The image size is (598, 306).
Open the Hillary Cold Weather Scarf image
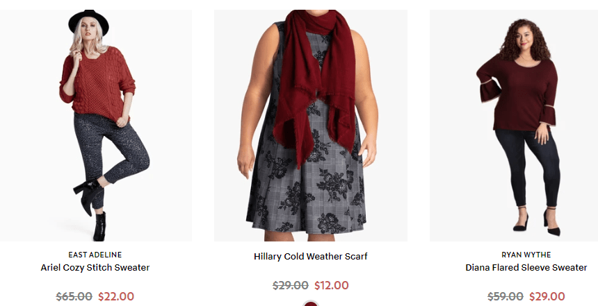coord(310,126)
